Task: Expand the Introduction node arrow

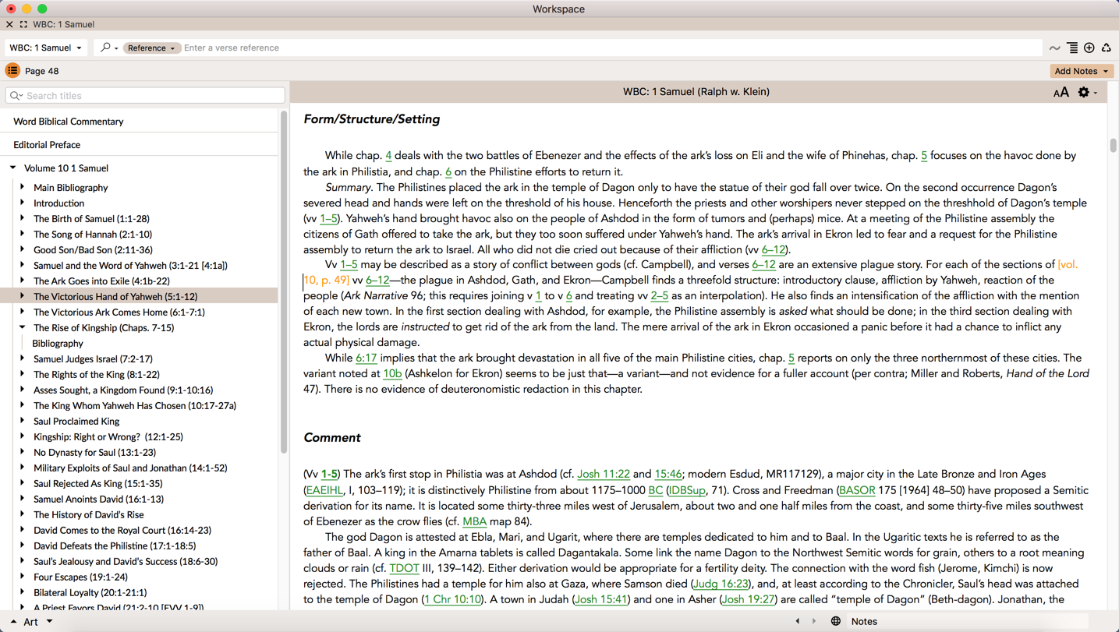Action: coord(22,203)
